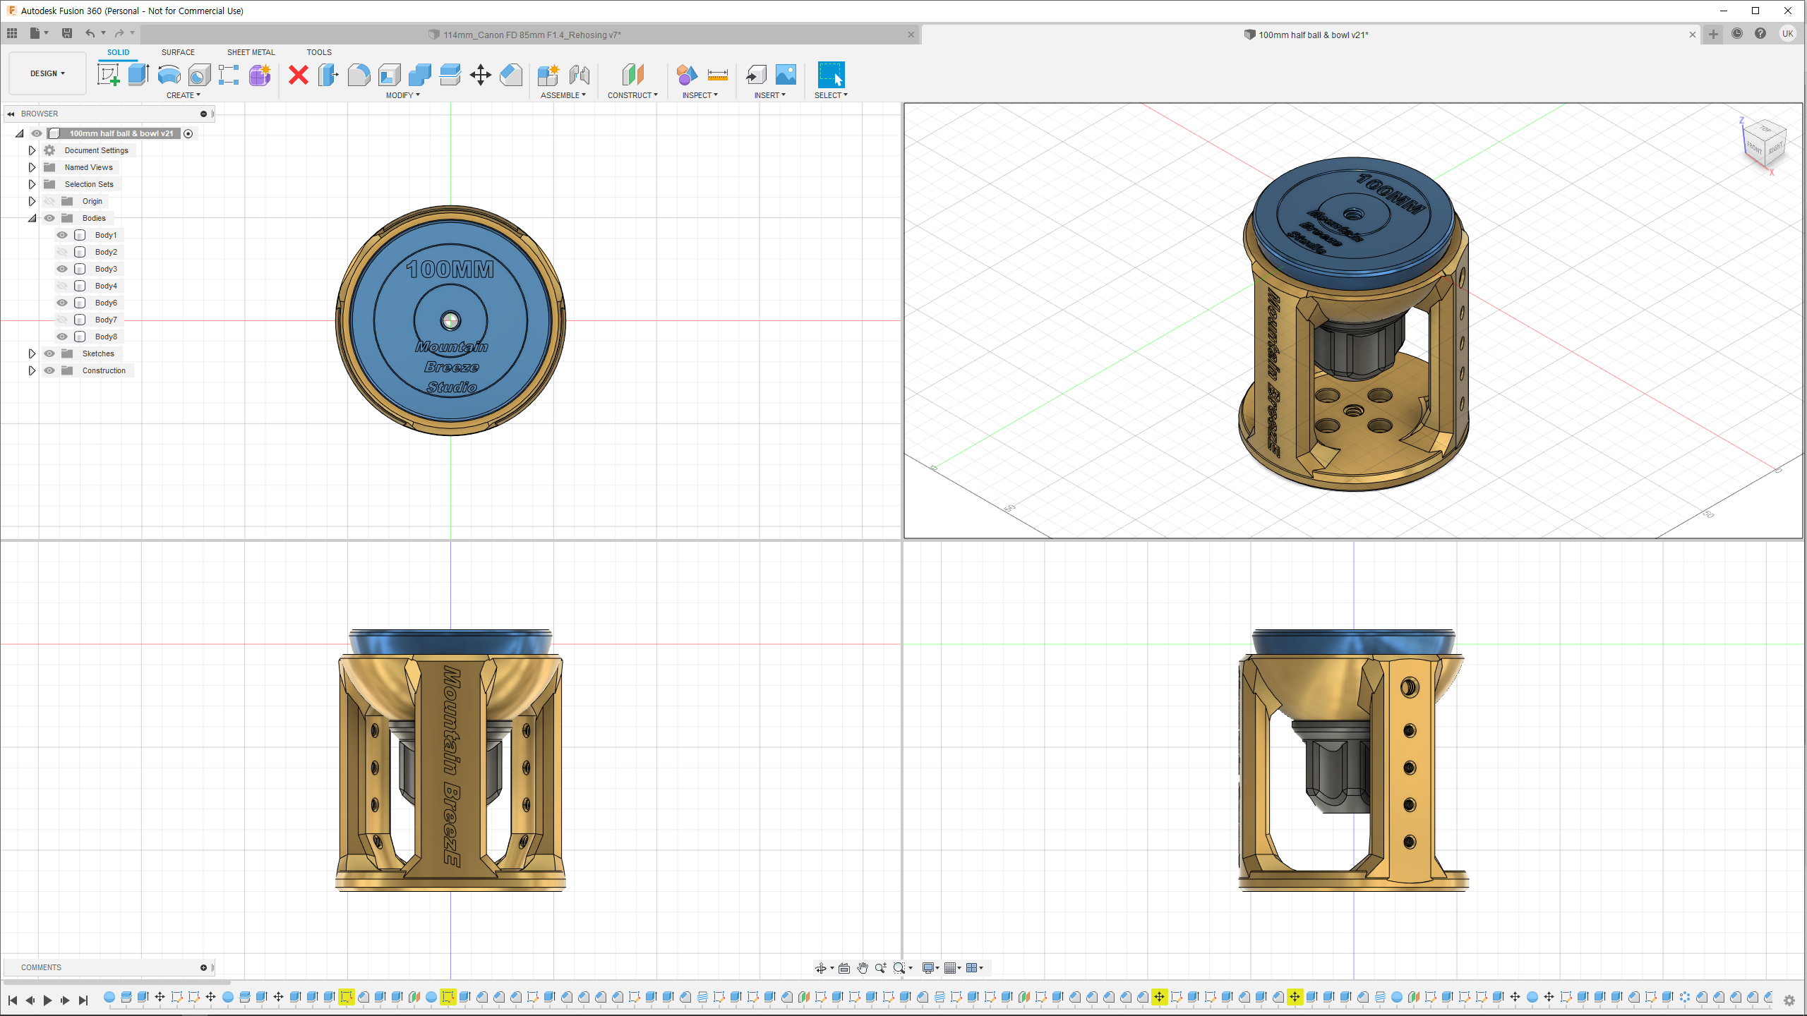Toggle visibility of Sketches folder
Viewport: 1807px width, 1016px height.
49,353
